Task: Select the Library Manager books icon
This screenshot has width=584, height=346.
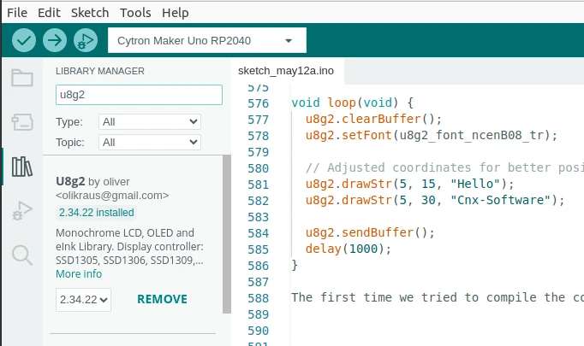Action: pyautogui.click(x=22, y=166)
